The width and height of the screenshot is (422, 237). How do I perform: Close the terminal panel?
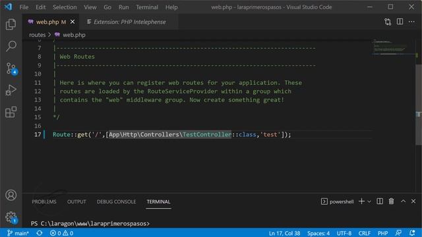coord(413,201)
